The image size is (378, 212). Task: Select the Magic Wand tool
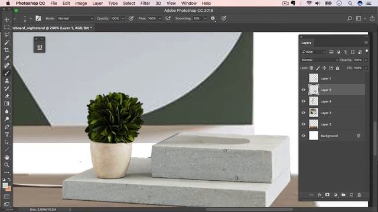click(6, 42)
